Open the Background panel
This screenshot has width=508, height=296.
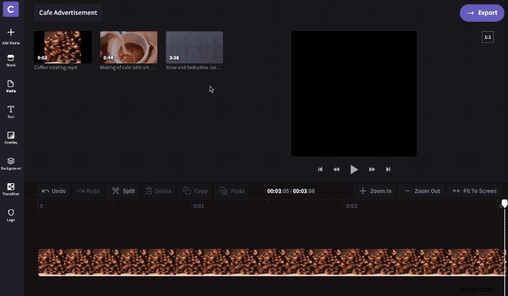click(x=11, y=164)
